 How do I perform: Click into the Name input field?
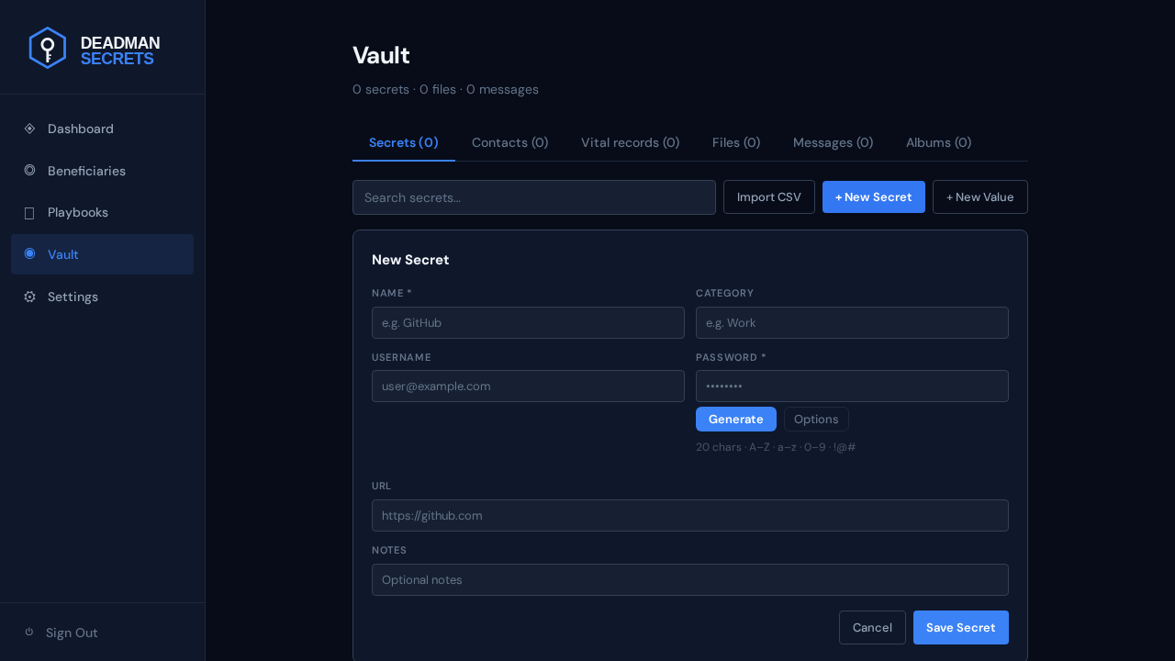[528, 322]
